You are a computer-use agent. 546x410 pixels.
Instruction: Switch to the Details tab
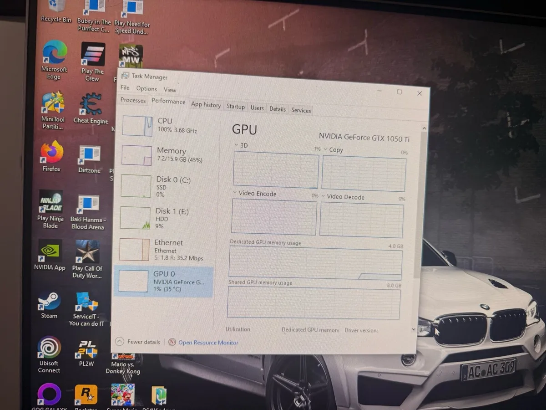pyautogui.click(x=277, y=109)
